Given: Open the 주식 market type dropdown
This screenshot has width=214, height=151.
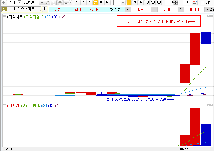Looking at the screenshot, I should tap(20, 3).
